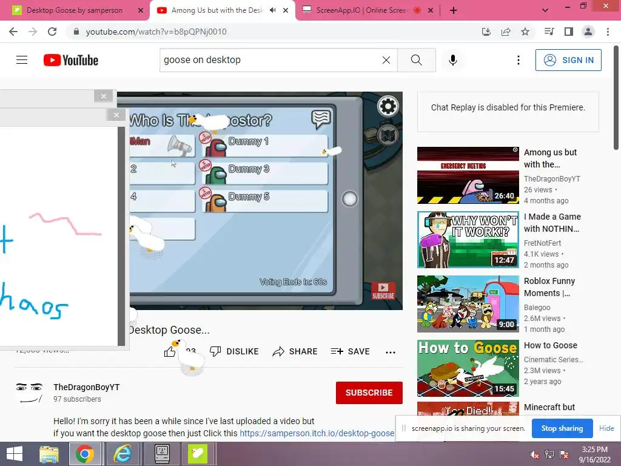Clear the search box with the X

386,60
